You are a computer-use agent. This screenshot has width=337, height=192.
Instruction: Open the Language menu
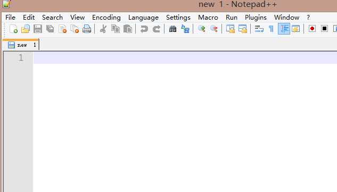[x=143, y=18]
